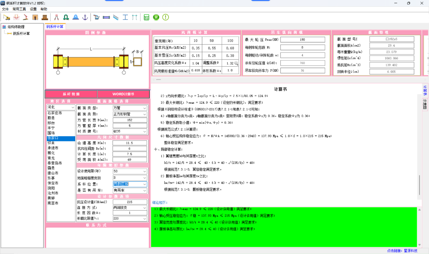
Task: Open the 常用工具 menu
Action: pyautogui.click(x=20, y=9)
